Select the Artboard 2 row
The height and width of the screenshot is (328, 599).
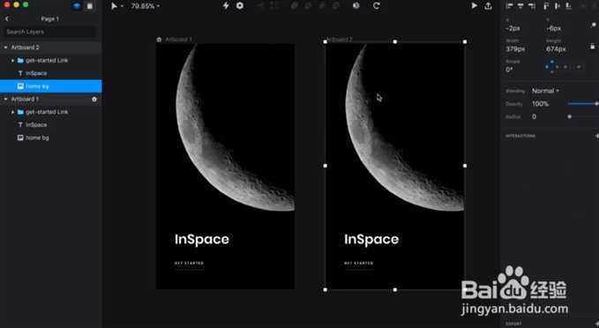coord(51,48)
